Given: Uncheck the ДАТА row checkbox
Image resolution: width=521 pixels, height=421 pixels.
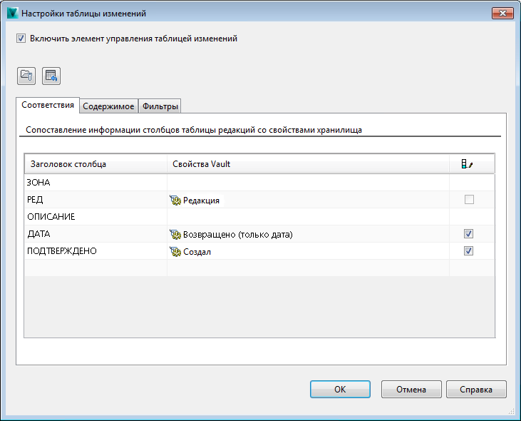Looking at the screenshot, I should click(x=468, y=234).
